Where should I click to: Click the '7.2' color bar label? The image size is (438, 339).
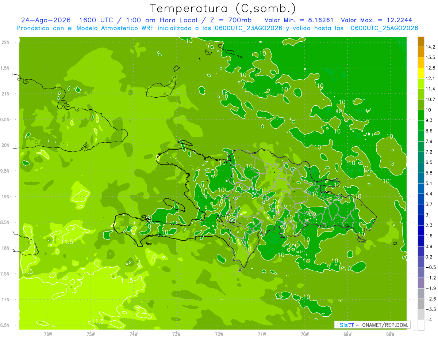tap(429, 152)
